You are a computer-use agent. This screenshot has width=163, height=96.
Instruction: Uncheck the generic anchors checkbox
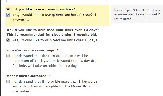[x=8, y=15]
